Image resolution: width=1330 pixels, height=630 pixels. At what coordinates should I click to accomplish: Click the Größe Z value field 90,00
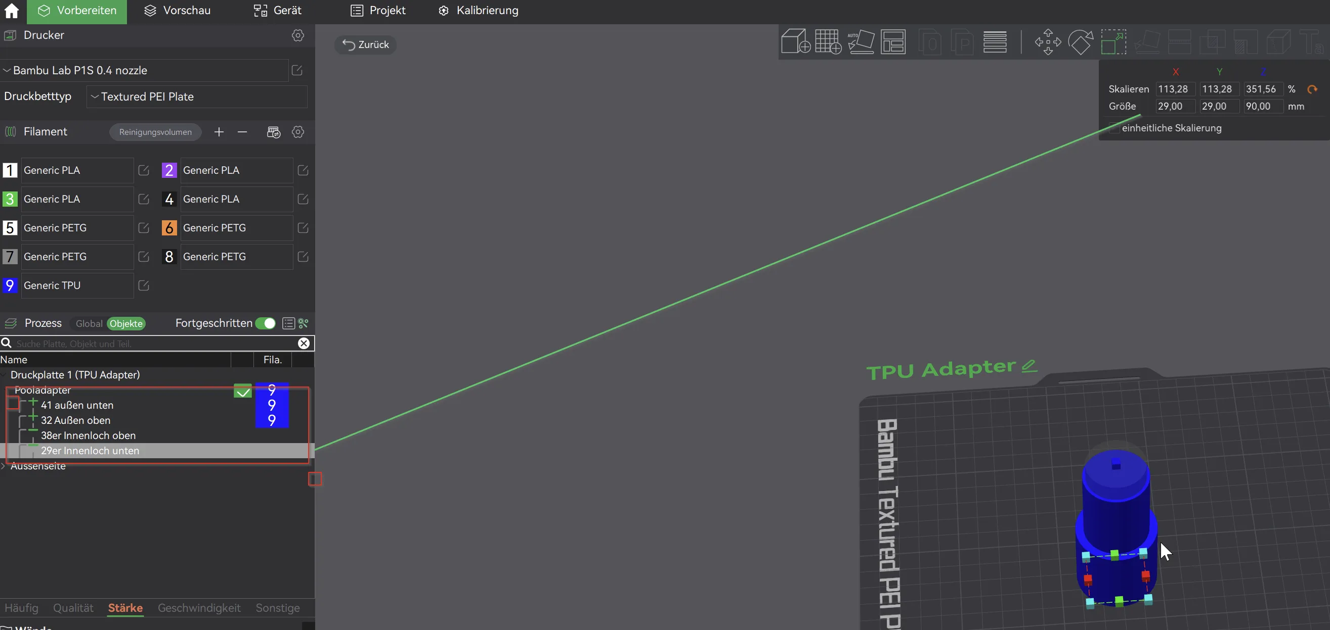[1263, 107]
